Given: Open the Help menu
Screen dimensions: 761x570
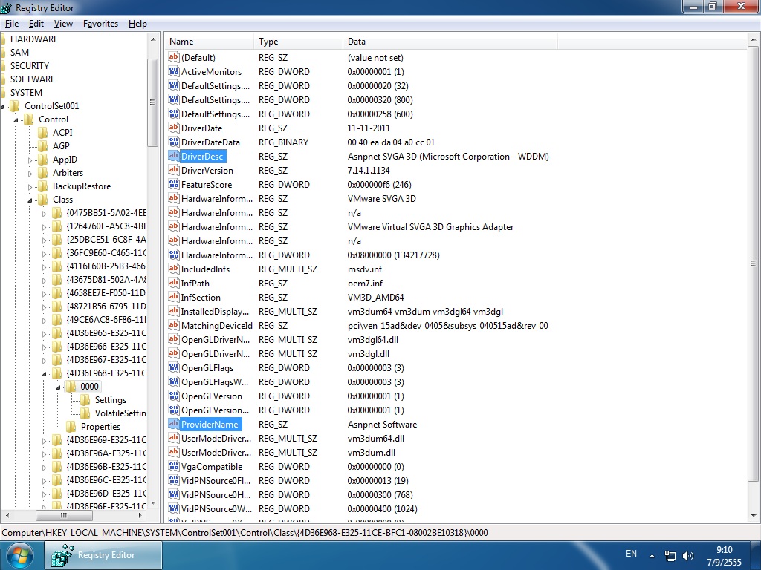Looking at the screenshot, I should coord(137,24).
